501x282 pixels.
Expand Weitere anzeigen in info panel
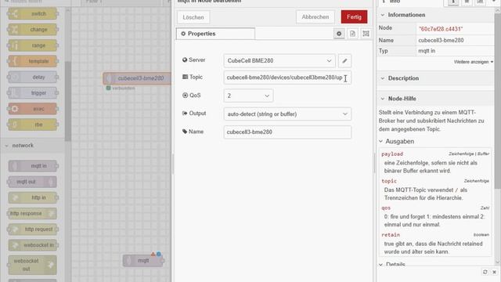click(473, 62)
